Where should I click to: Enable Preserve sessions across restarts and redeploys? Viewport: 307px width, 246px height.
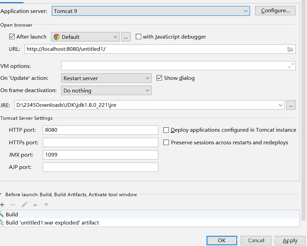166,142
